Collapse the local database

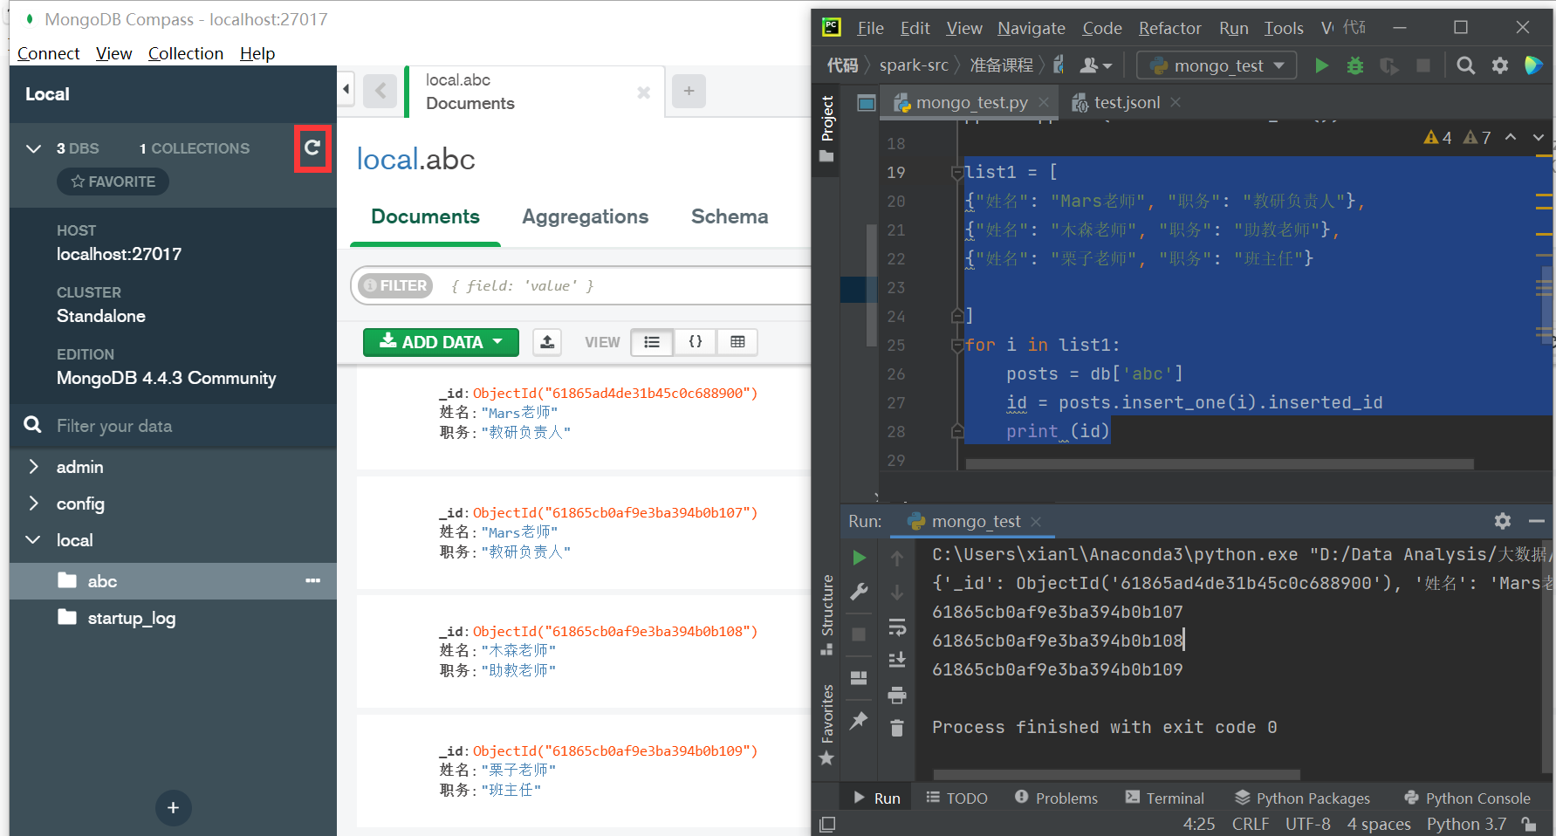[x=34, y=540]
